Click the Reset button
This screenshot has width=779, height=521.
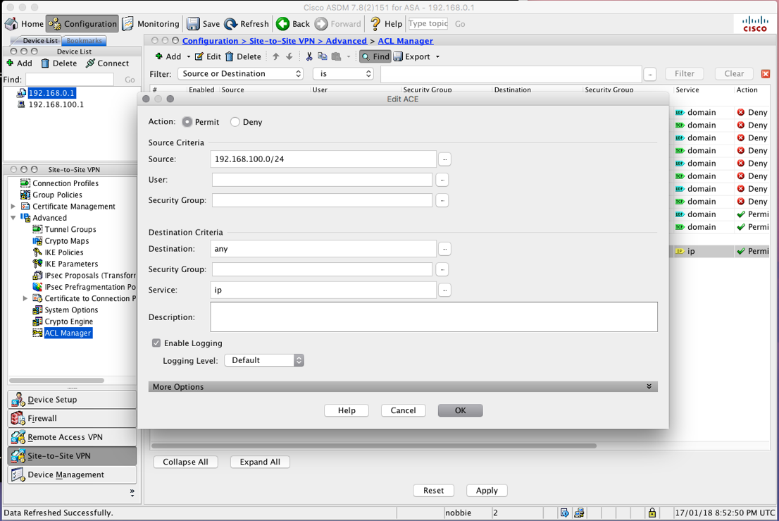[434, 491]
